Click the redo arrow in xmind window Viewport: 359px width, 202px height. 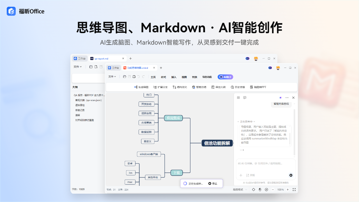(x=143, y=77)
